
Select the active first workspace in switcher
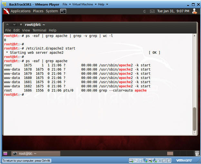[x=170, y=153]
